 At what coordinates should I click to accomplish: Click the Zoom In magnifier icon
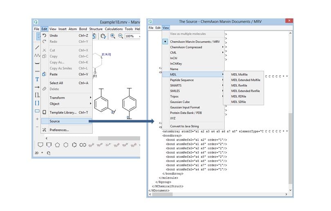click(x=113, y=36)
